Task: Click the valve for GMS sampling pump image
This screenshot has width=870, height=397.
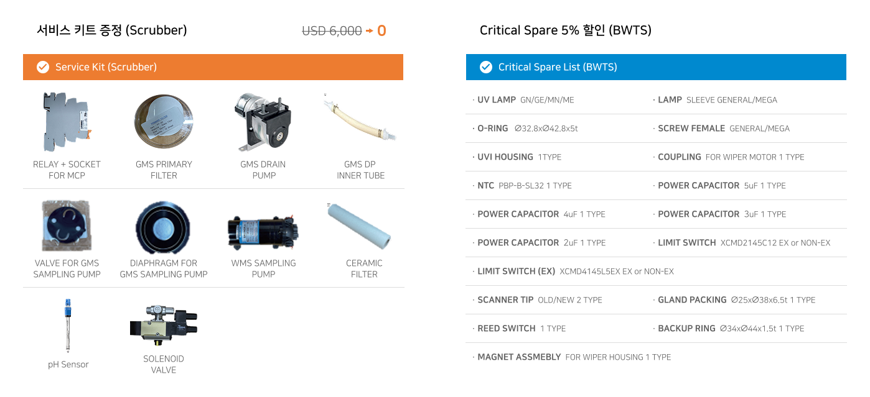Action: tap(67, 226)
